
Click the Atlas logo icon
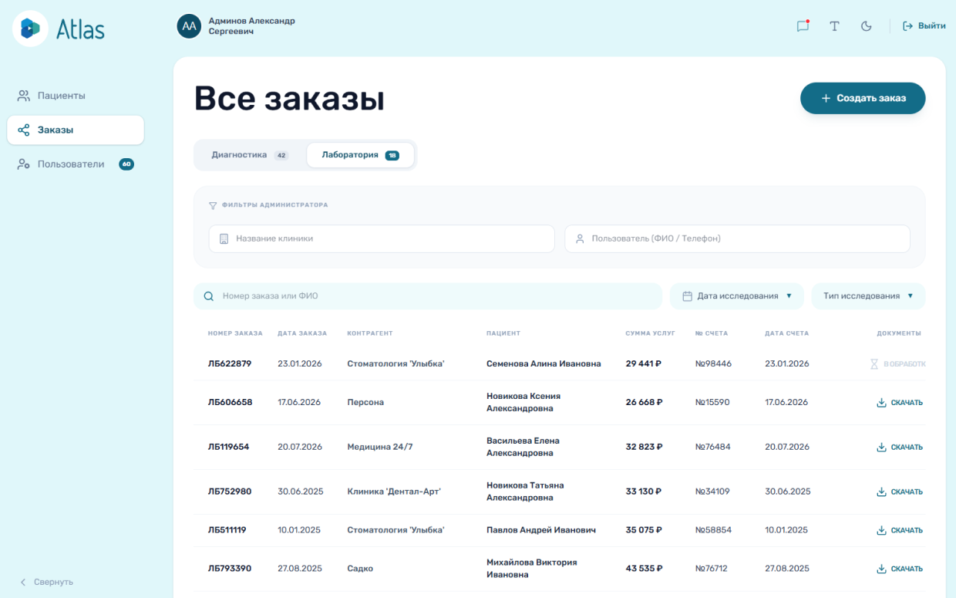point(31,29)
